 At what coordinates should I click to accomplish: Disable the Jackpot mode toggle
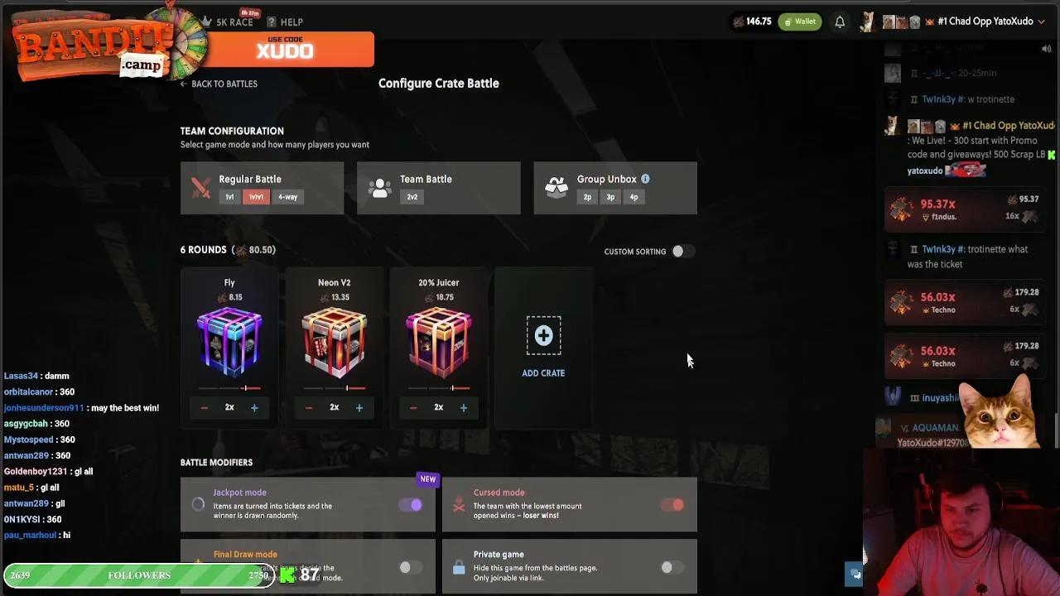click(x=411, y=505)
